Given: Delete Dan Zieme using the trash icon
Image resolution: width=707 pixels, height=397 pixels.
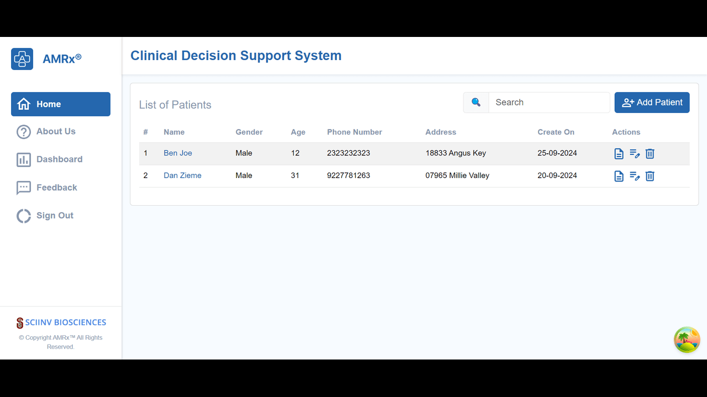Looking at the screenshot, I should 650,176.
